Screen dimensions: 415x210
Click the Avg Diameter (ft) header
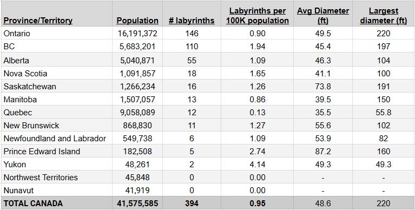(x=323, y=16)
